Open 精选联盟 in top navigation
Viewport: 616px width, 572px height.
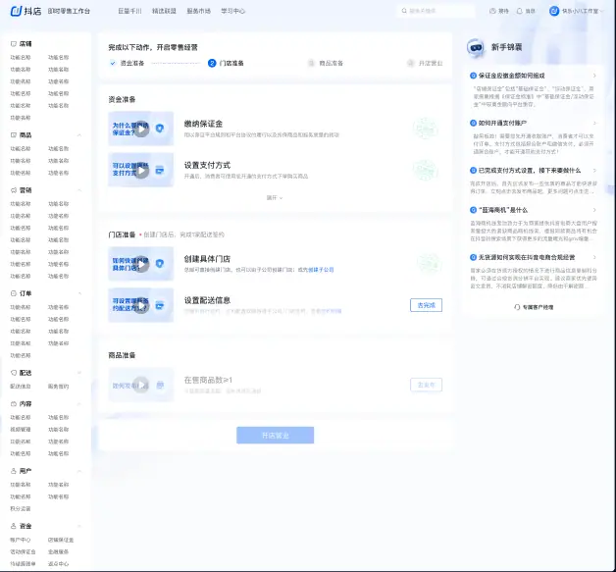point(164,11)
